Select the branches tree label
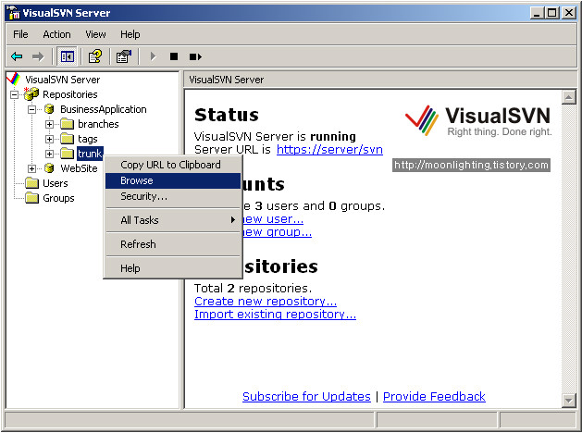 tap(98, 124)
